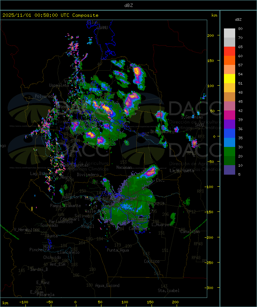Image resolution: width=257 pixels, height=307 pixels.
Task: Click the 'L.Huarpes' map label
Action: tap(161, 225)
